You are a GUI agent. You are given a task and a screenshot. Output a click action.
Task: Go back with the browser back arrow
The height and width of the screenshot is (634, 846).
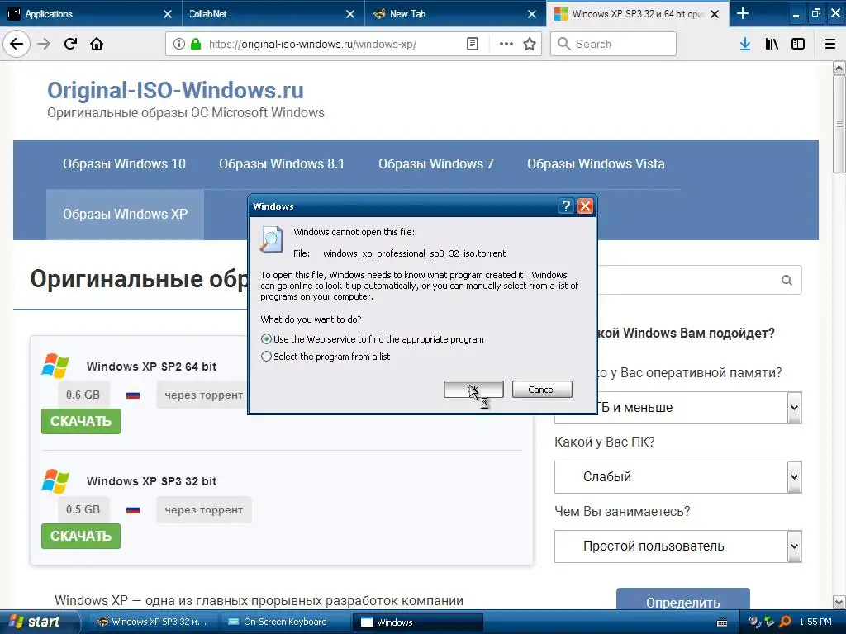[17, 44]
